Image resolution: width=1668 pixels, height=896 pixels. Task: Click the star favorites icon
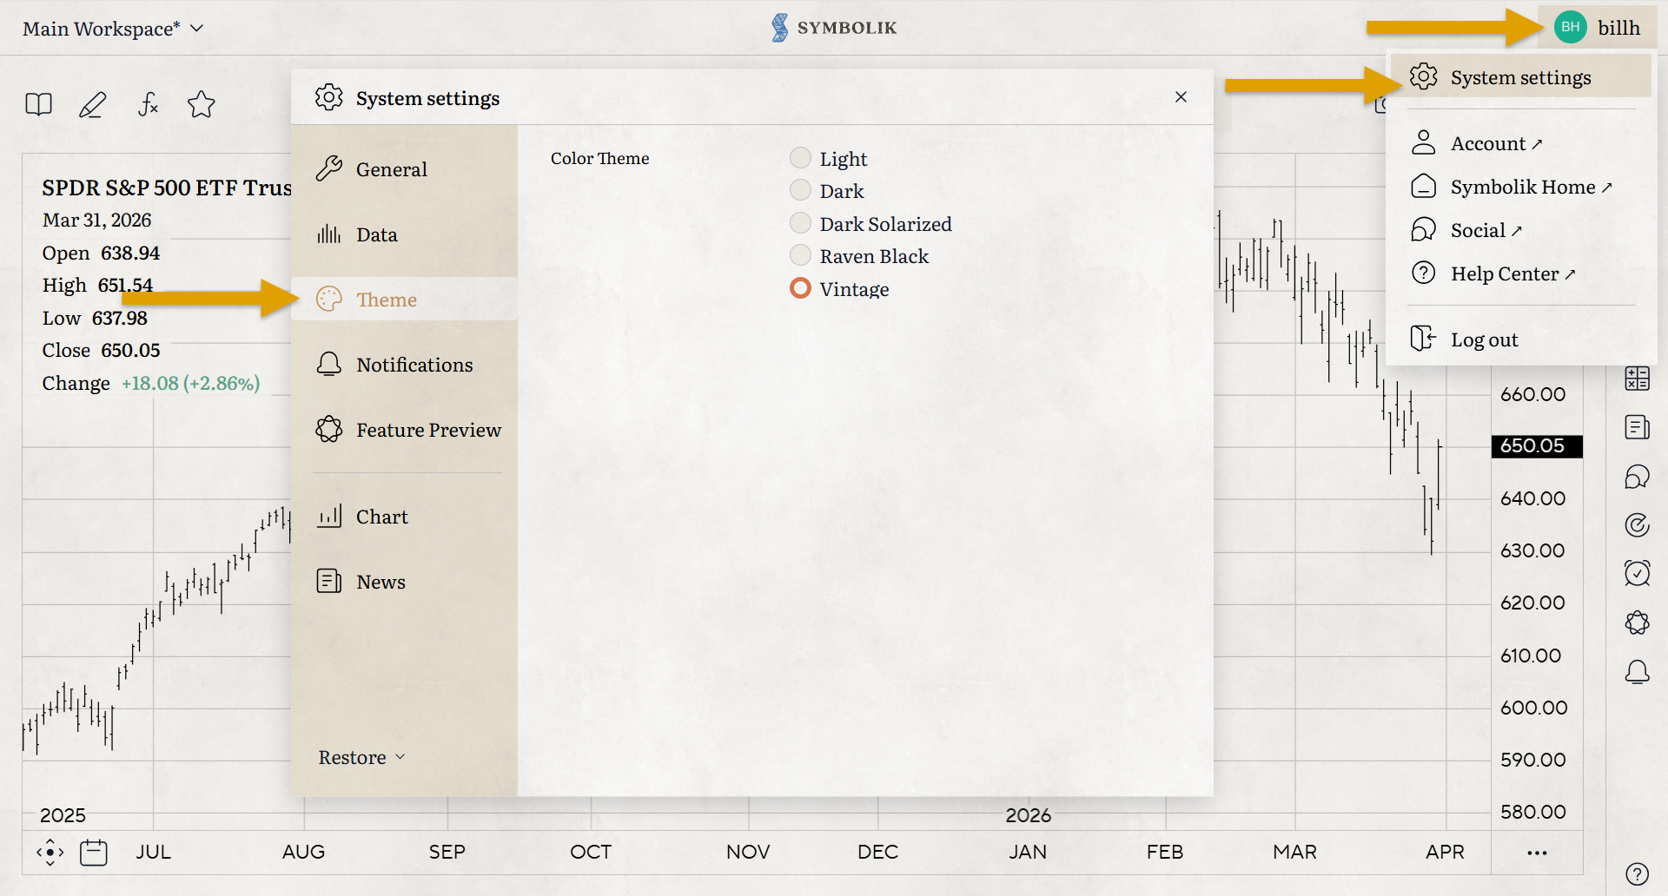coord(201,105)
